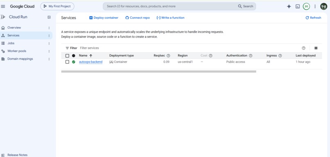The width and height of the screenshot is (330, 157).
Task: Focus the top resource search field
Action: (x=170, y=6)
